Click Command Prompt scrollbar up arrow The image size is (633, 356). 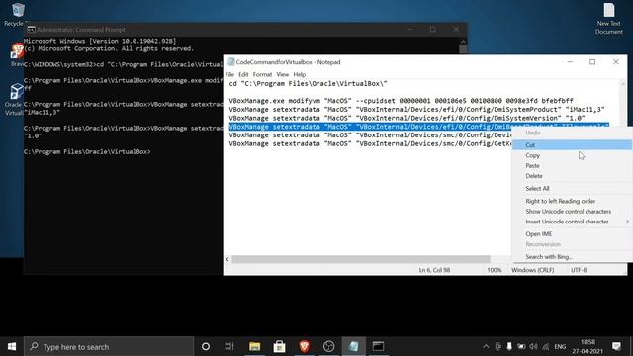pos(463,42)
